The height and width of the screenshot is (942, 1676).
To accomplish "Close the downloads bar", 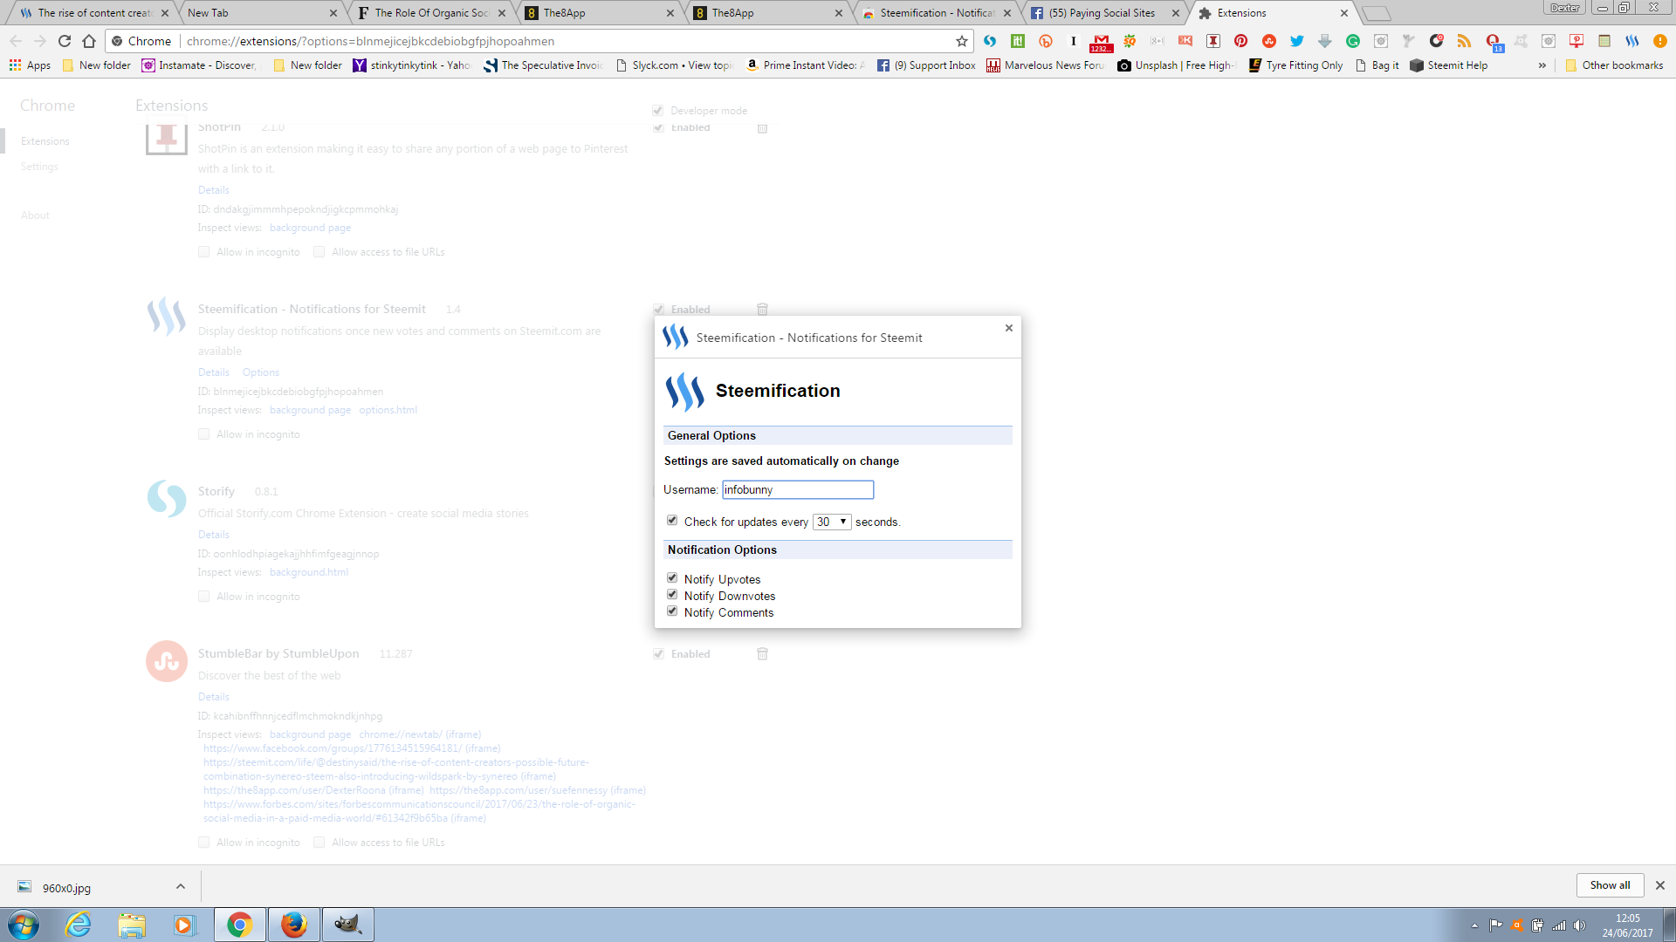I will point(1660,885).
